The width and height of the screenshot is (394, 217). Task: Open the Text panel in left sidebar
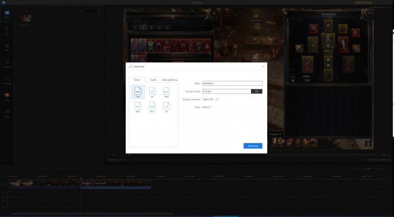[7, 31]
